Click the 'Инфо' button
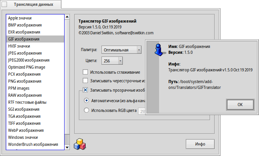Image resolution: width=259 pixels, height=156 pixels. tap(200, 144)
